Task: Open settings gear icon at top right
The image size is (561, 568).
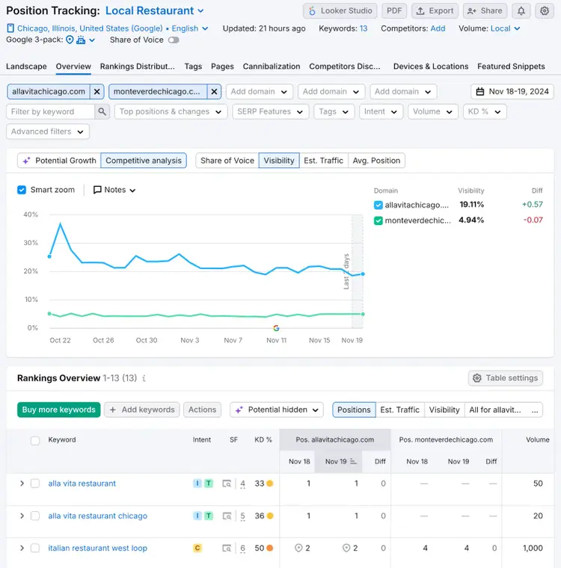Action: coord(545,11)
